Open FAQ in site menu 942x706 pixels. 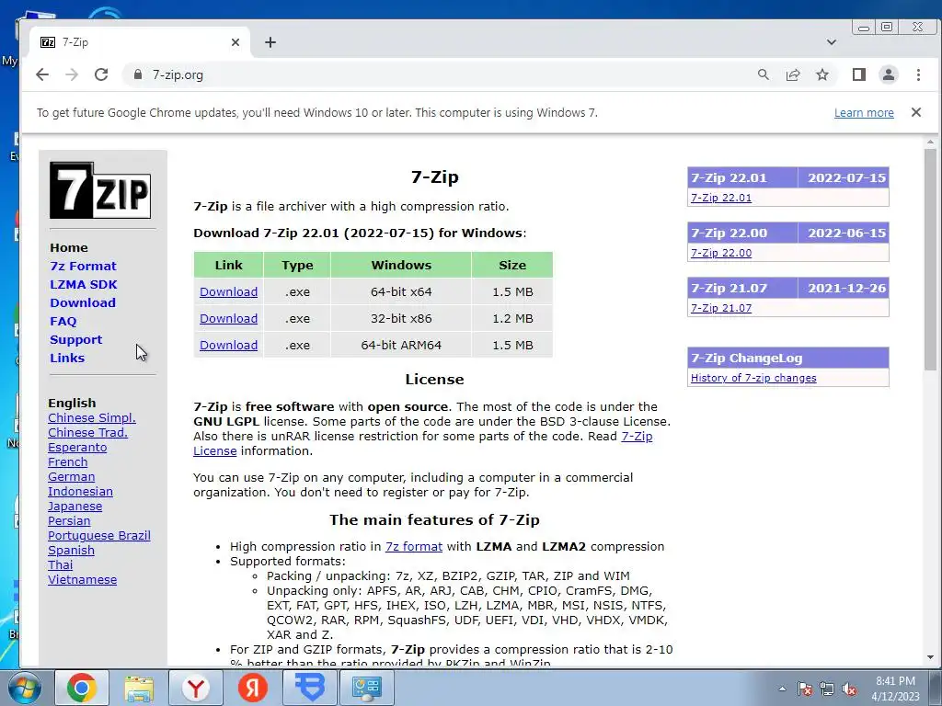pyautogui.click(x=63, y=321)
